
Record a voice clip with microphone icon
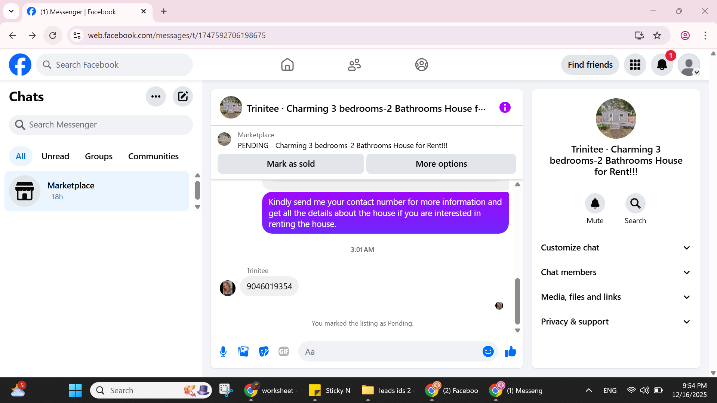tap(223, 351)
